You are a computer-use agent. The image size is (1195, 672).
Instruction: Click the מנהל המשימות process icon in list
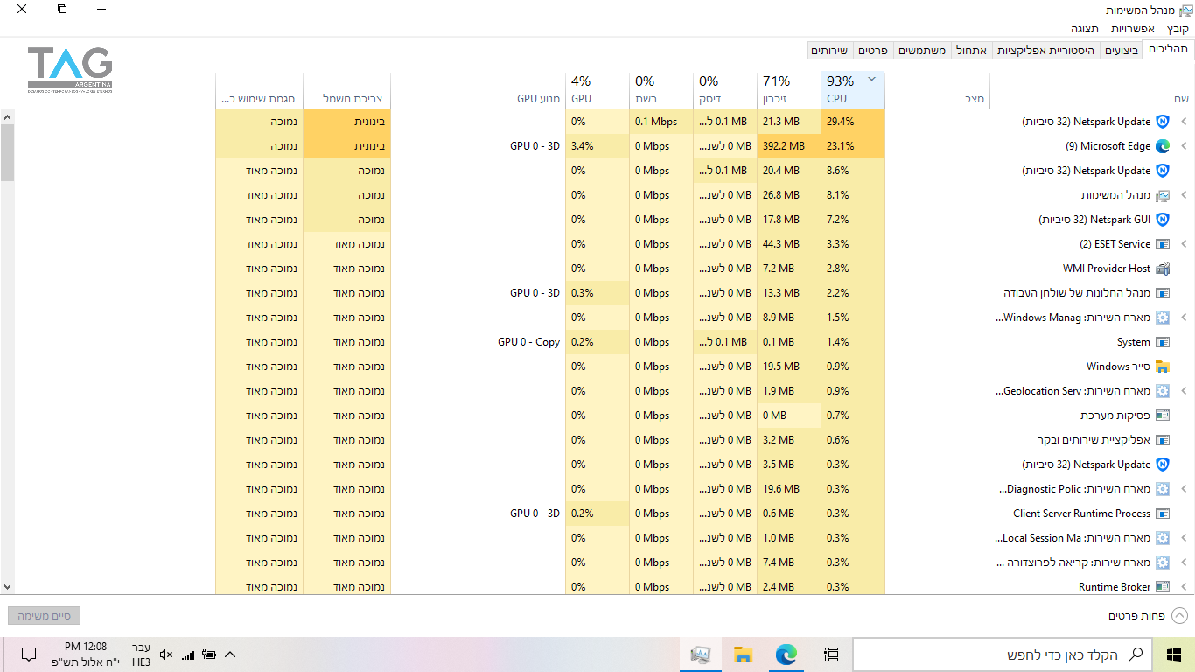[x=1163, y=195]
